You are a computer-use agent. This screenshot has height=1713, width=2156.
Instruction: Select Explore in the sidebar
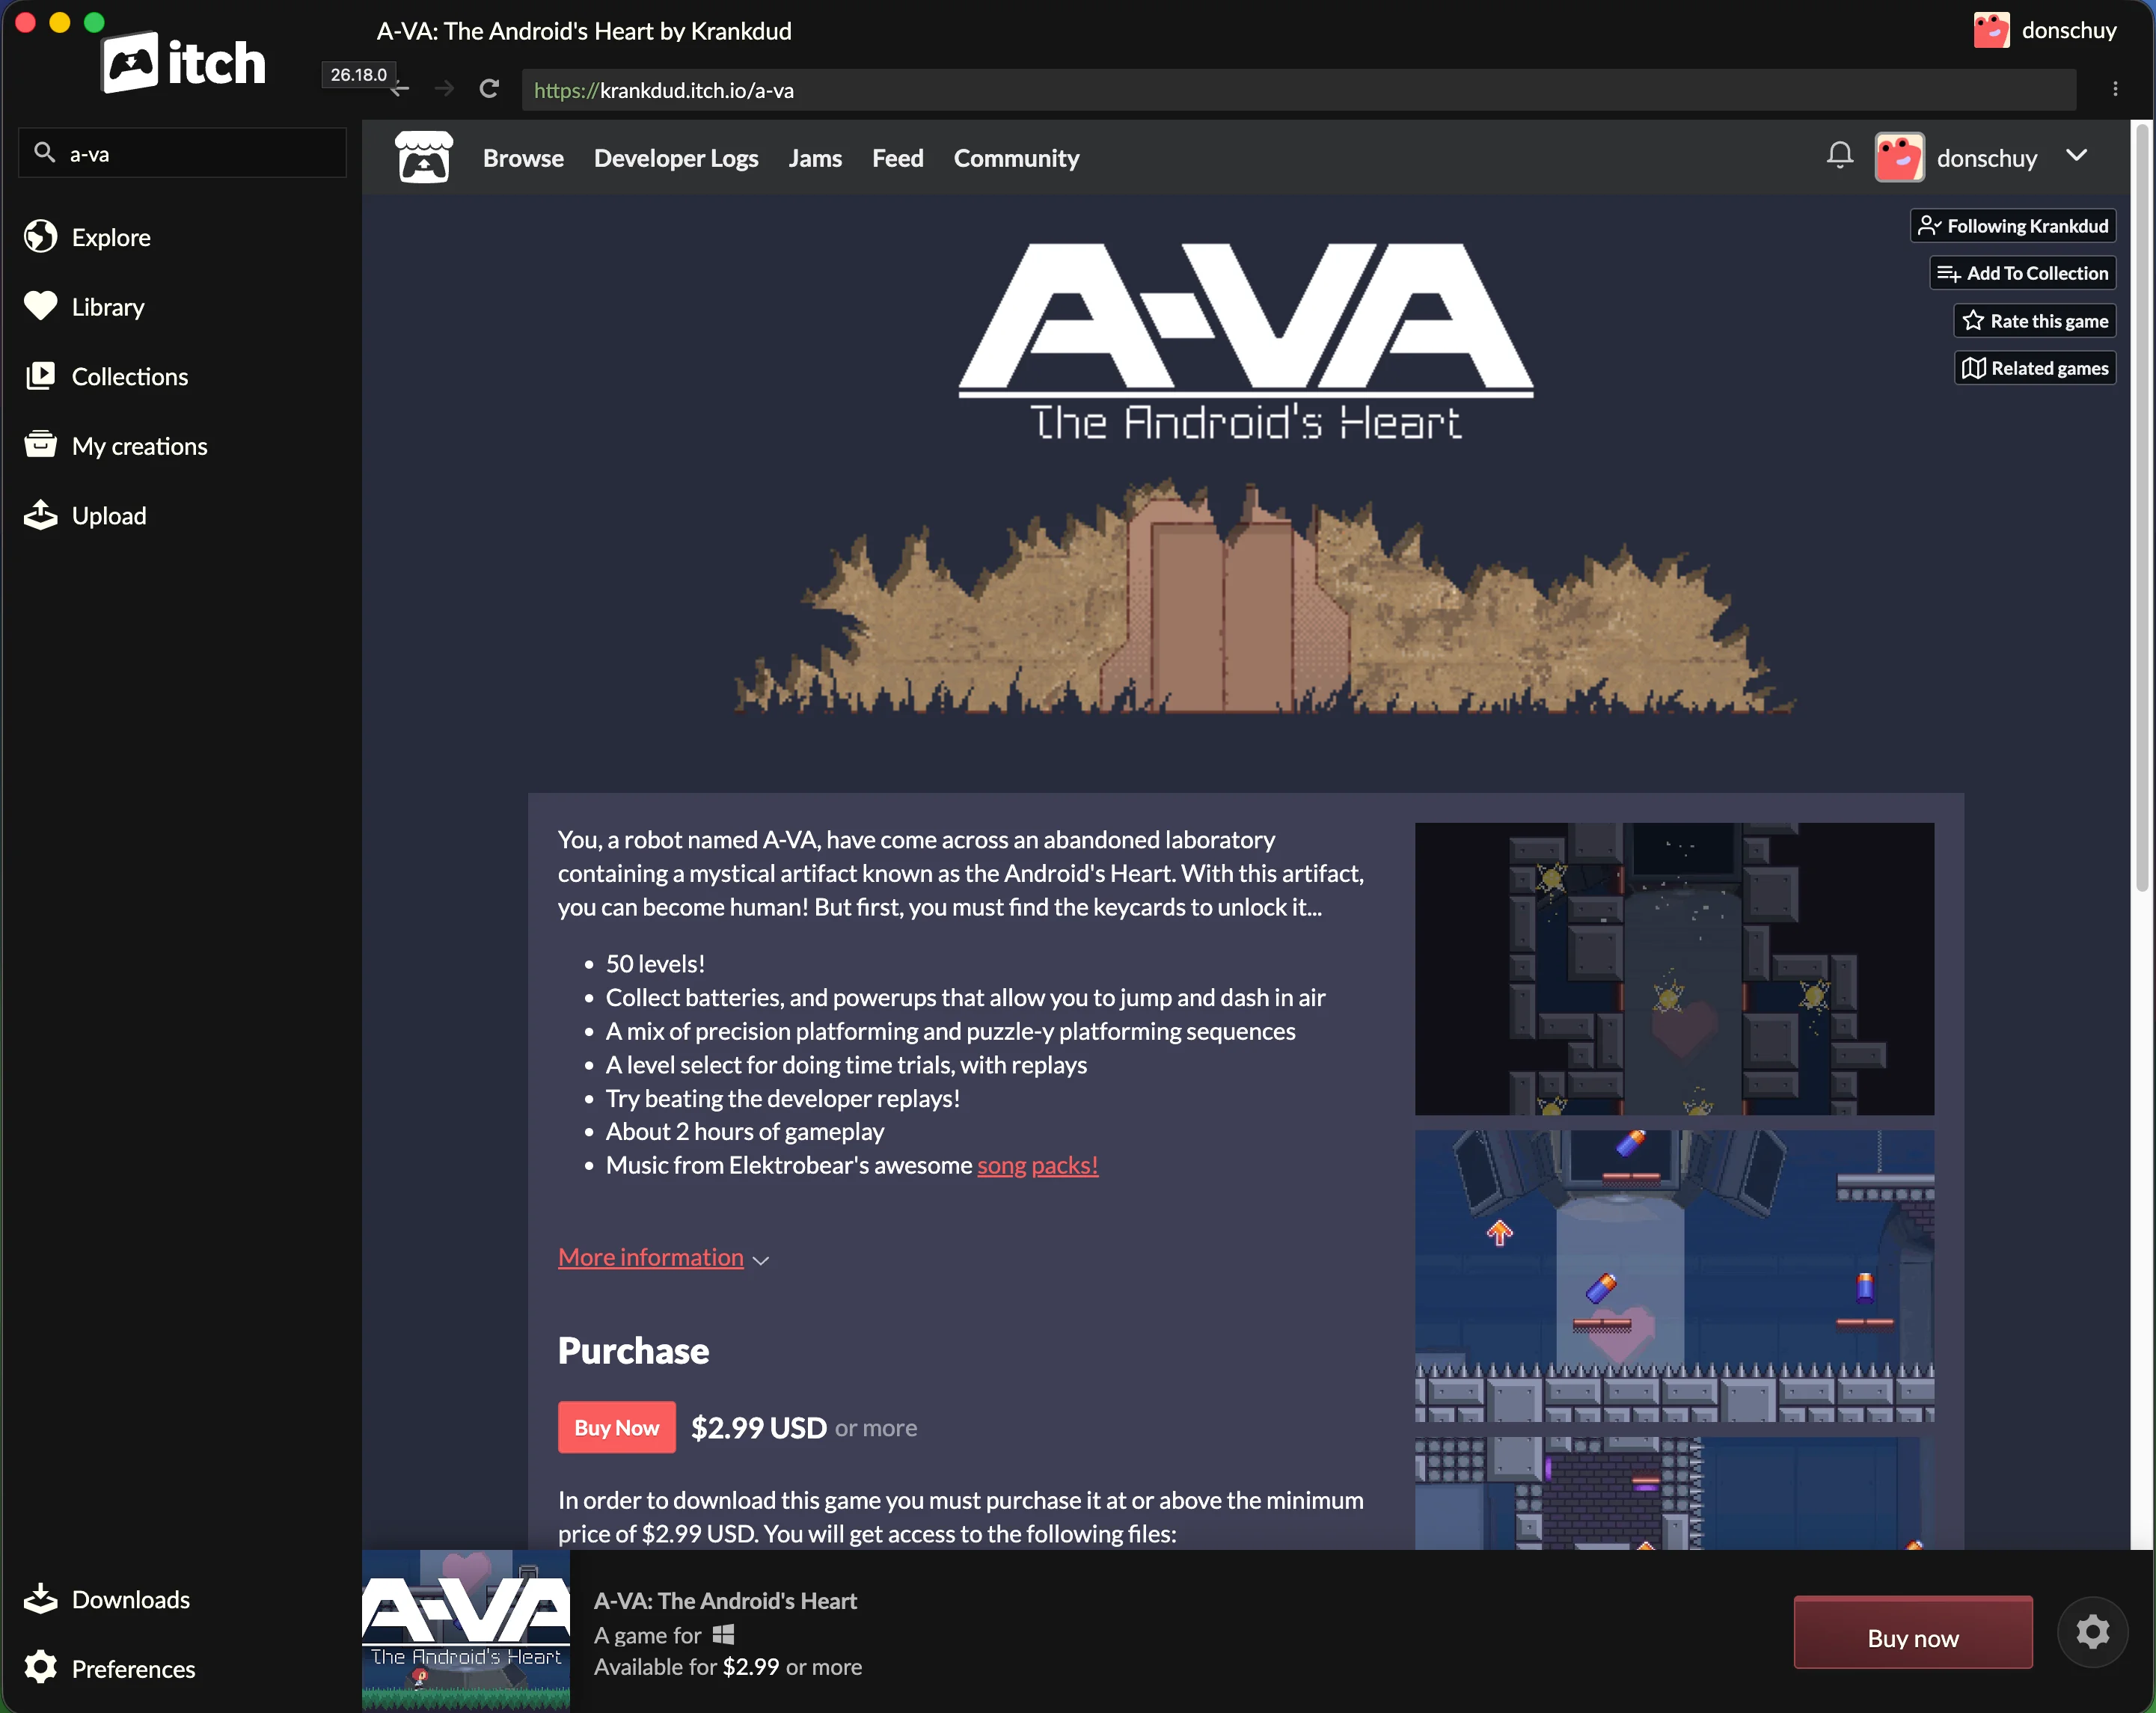pos(111,237)
